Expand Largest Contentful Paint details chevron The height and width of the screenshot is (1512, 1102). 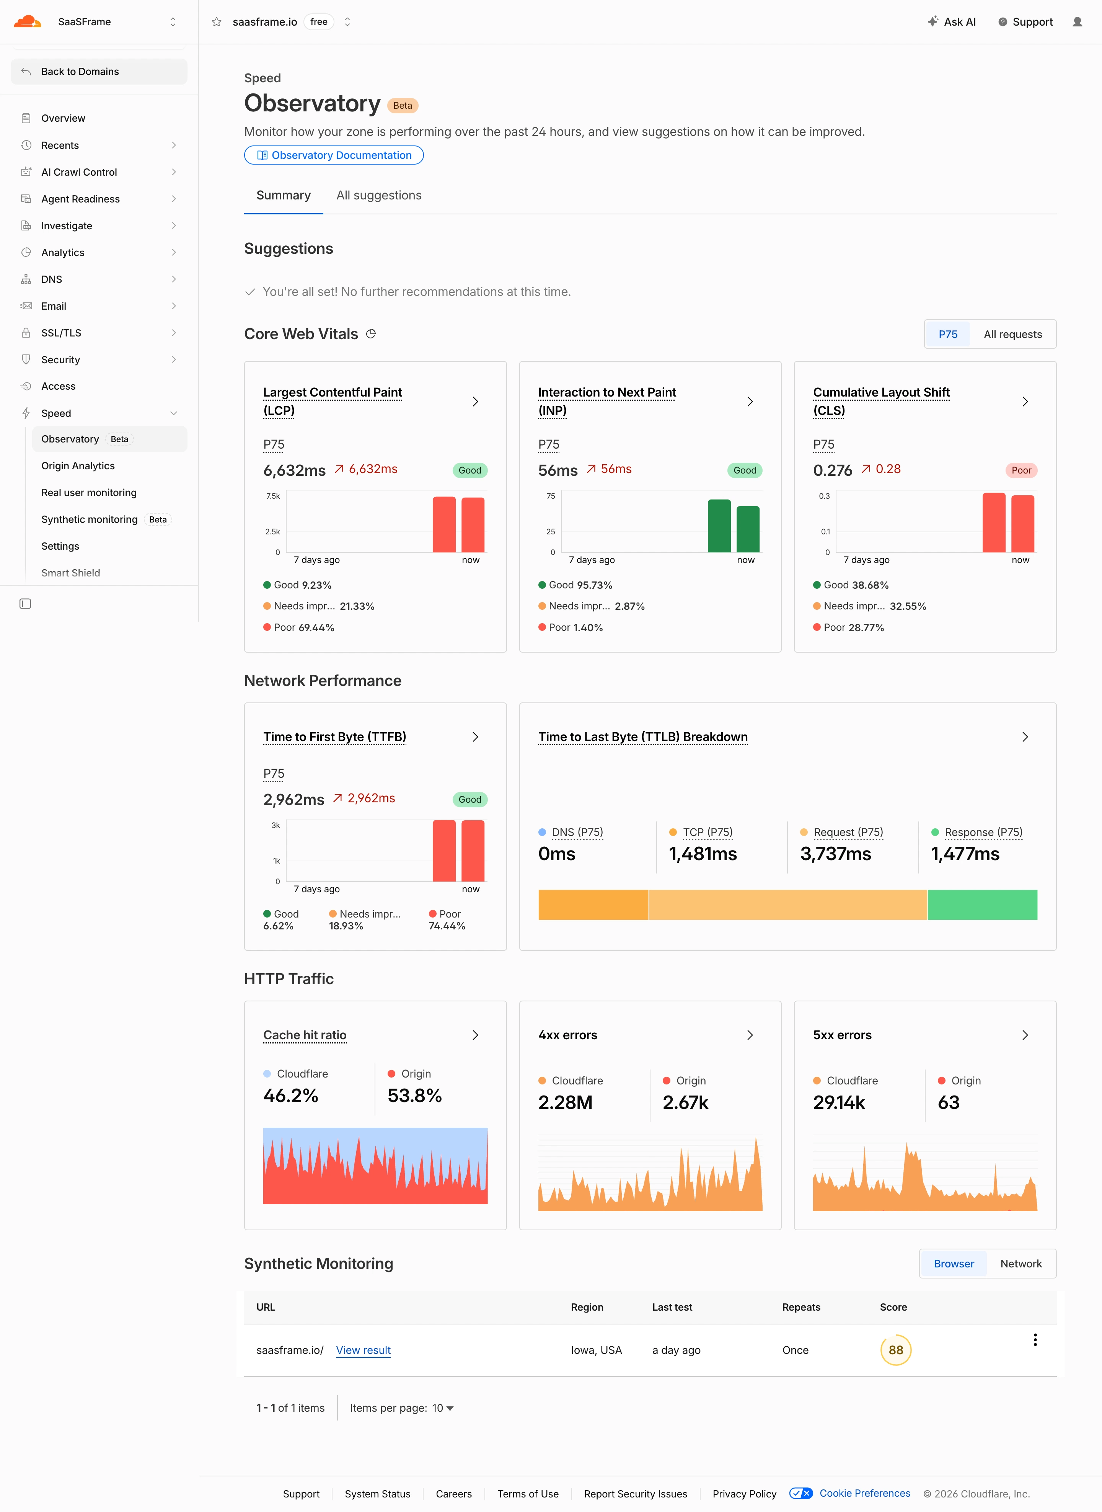click(475, 402)
